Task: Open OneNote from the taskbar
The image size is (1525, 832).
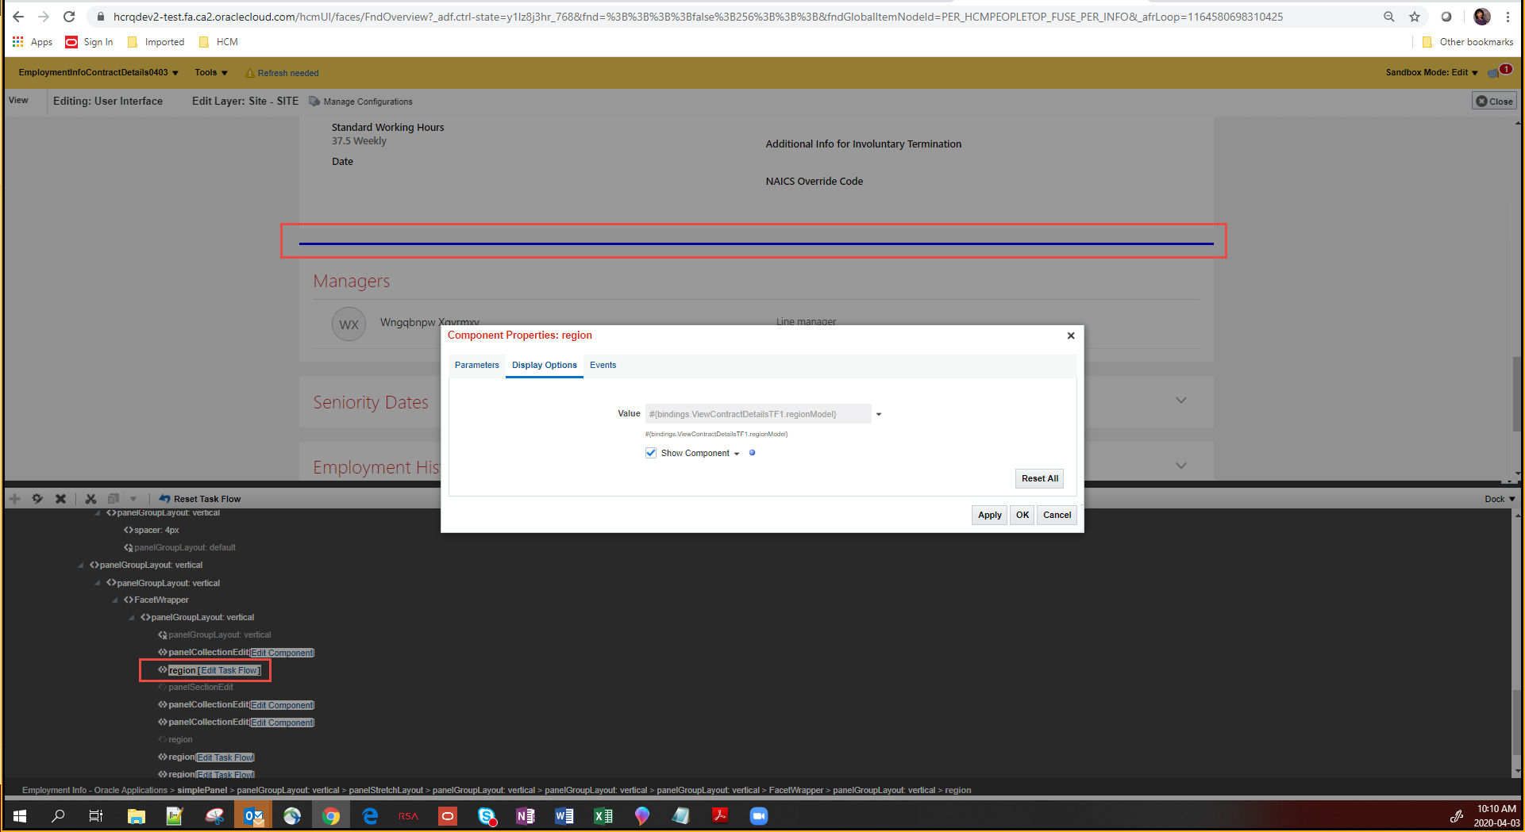Action: tap(526, 815)
